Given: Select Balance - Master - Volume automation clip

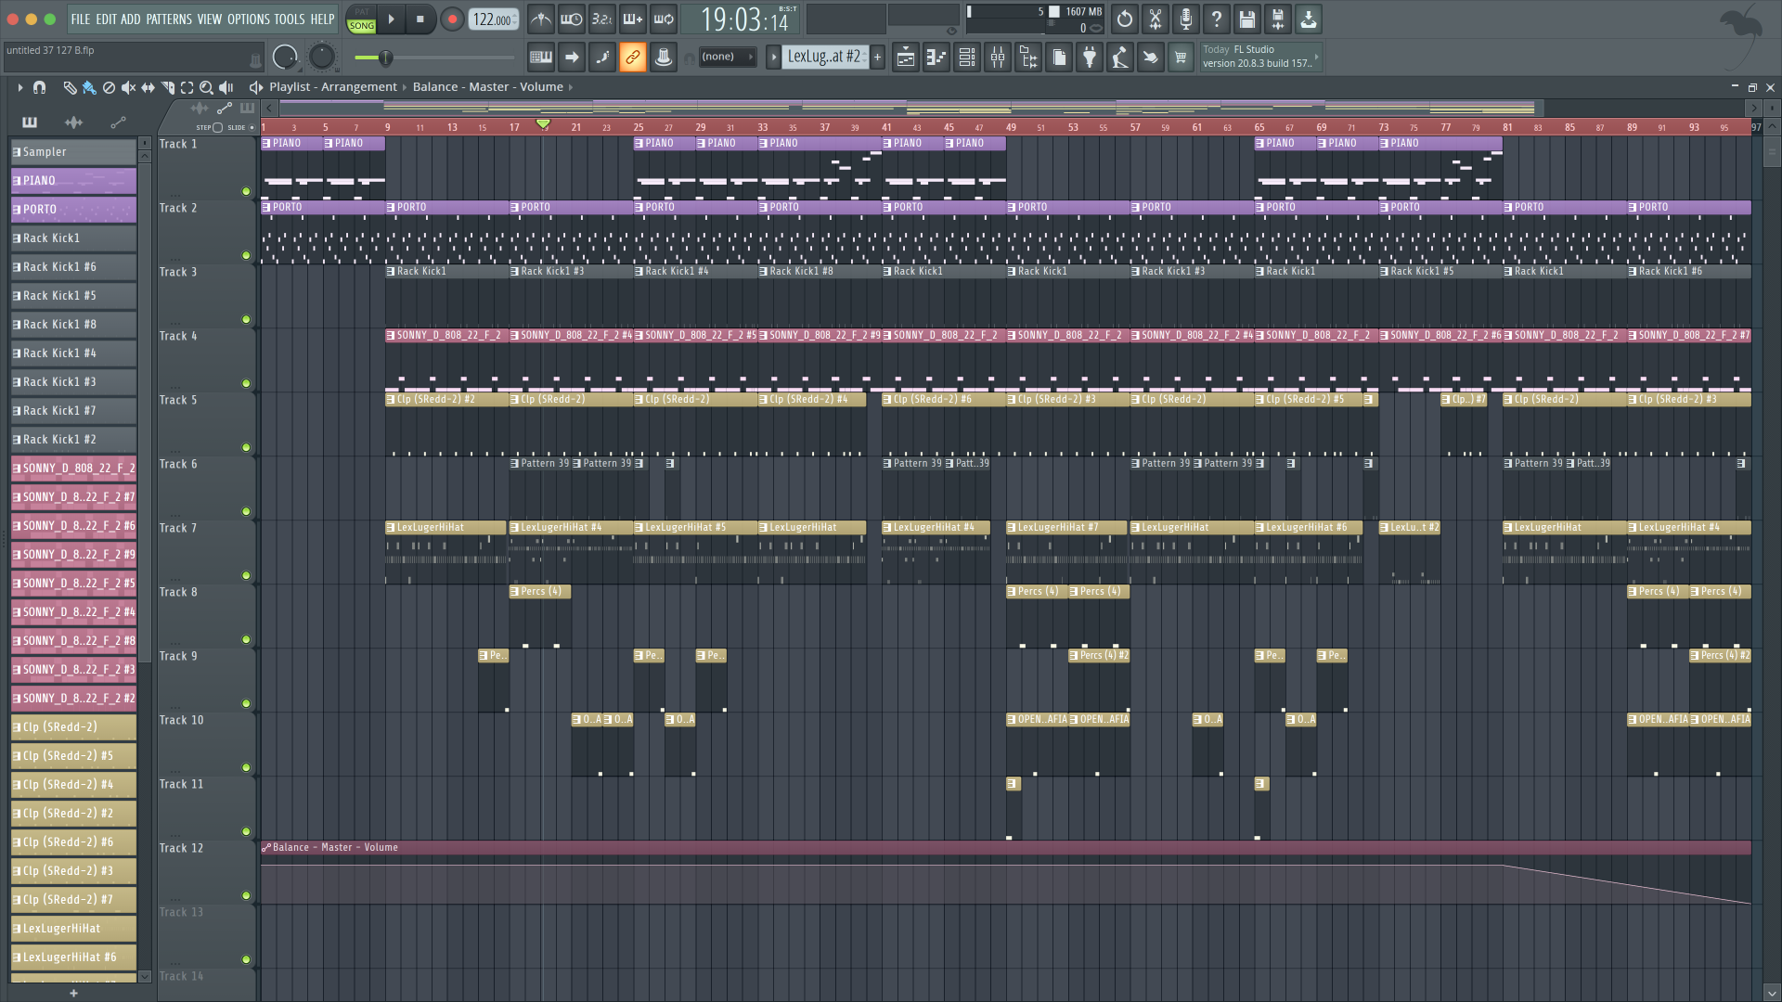Looking at the screenshot, I should (x=1005, y=848).
